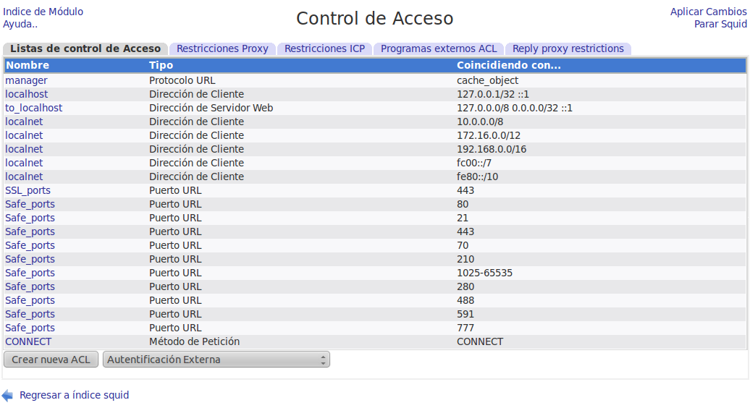
Task: Click the blue back arrow icon
Action: point(7,395)
